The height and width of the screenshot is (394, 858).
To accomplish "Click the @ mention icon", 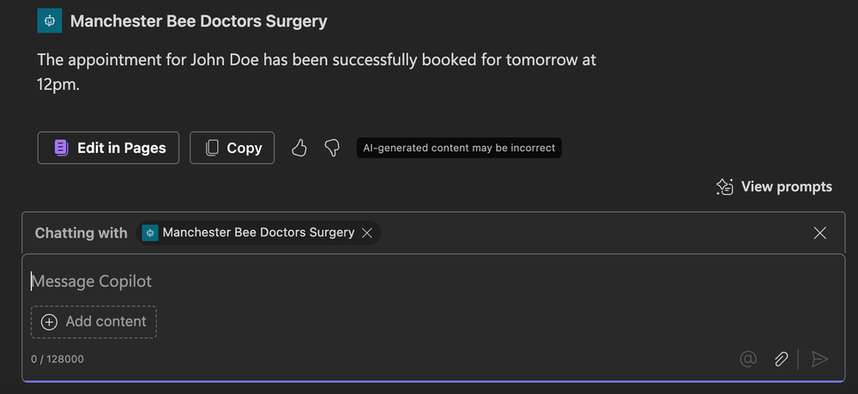I will (748, 359).
